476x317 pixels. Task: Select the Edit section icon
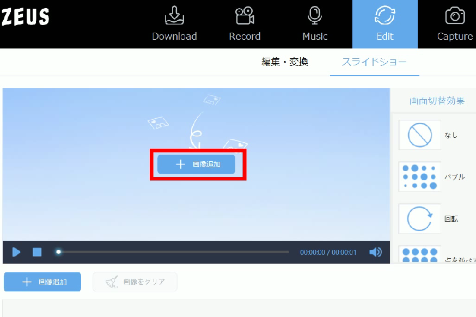pos(385,16)
